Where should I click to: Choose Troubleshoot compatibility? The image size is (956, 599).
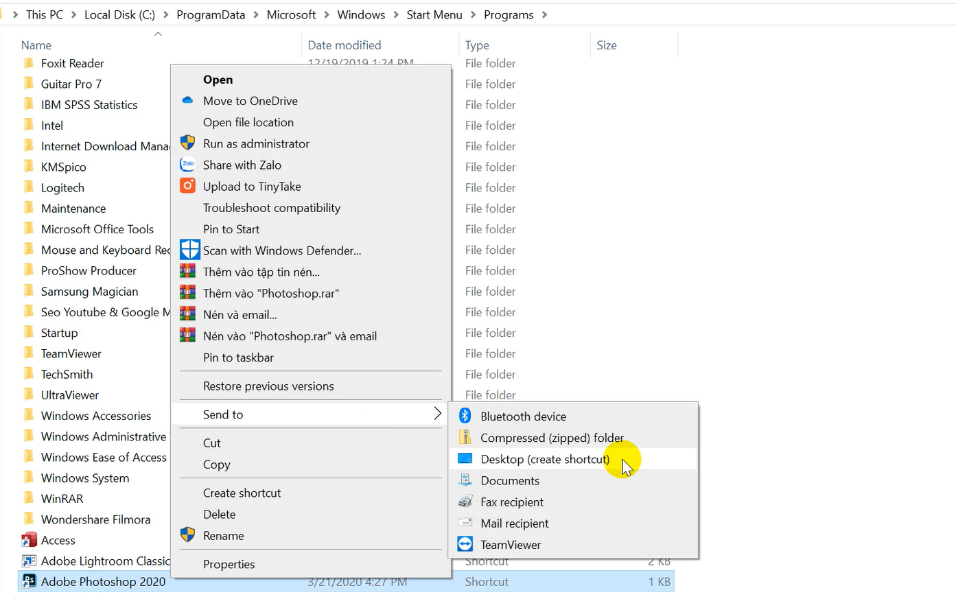coord(272,207)
